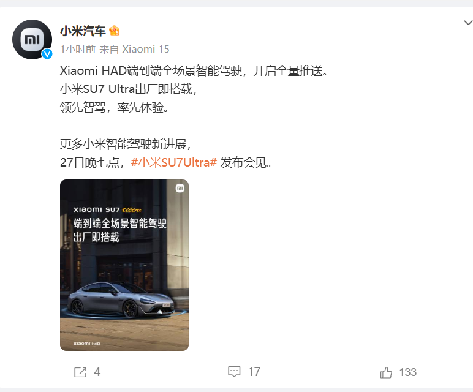Click the repost share icon
This screenshot has height=392, width=473.
point(80,372)
